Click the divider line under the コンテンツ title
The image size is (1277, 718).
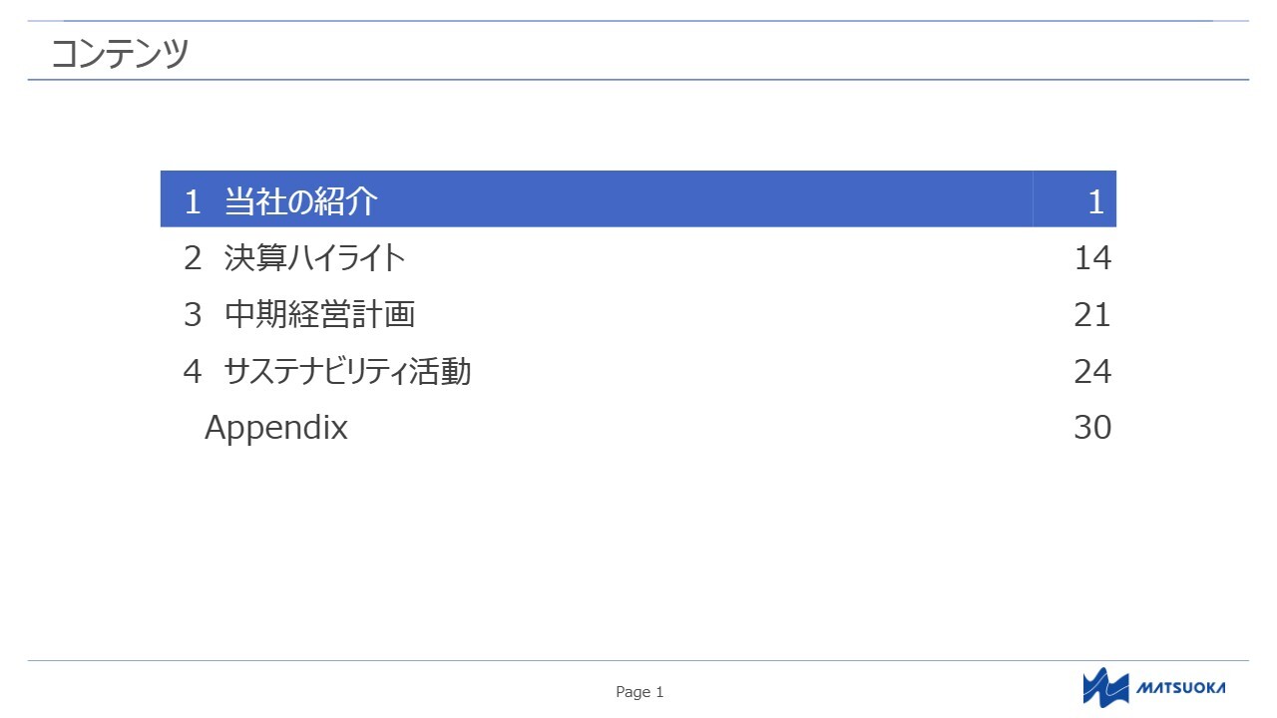pos(638,80)
